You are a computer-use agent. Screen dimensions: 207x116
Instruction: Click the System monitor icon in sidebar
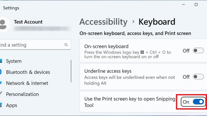tap(1, 61)
